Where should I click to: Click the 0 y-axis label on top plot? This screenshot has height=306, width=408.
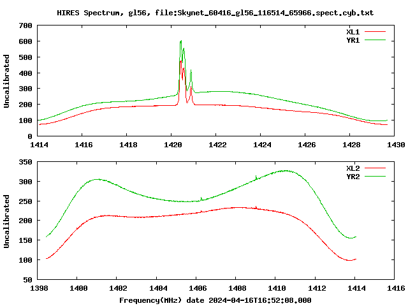30,136
